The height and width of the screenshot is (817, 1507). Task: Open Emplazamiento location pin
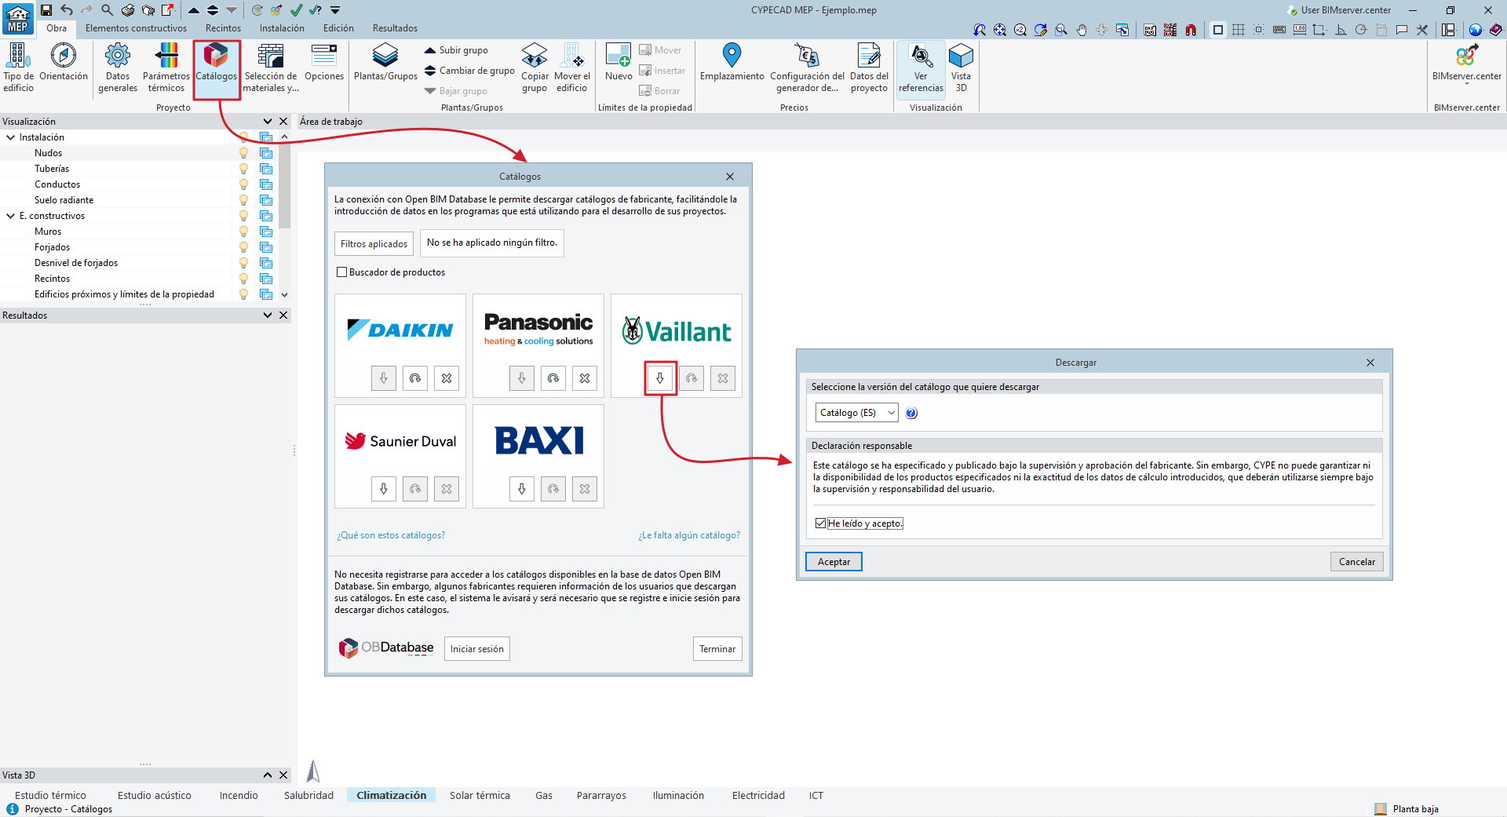(732, 64)
